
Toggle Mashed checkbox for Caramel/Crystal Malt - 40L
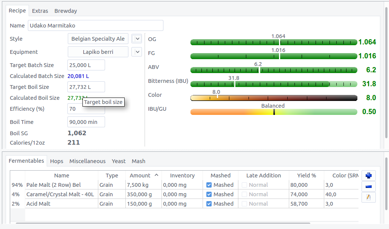pyautogui.click(x=209, y=194)
